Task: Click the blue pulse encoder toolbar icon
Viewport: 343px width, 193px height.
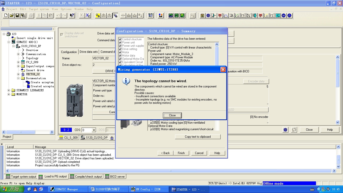Action: click(290, 16)
